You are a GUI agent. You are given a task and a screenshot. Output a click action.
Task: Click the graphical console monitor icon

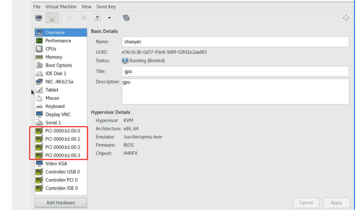pyautogui.click(x=39, y=18)
